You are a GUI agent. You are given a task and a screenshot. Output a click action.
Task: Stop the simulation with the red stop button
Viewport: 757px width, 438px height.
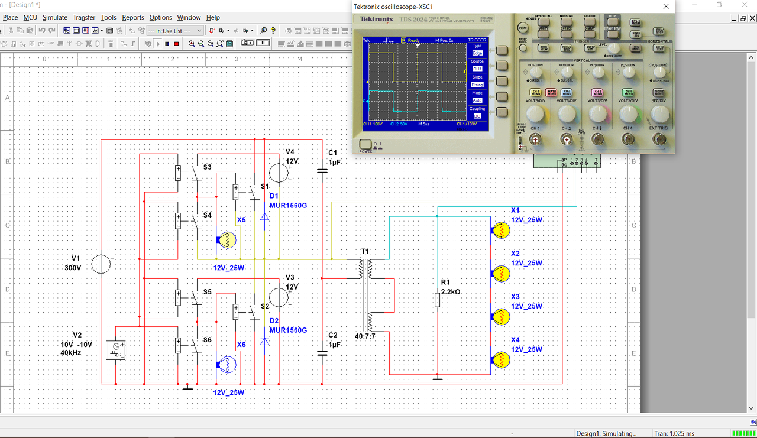coord(176,44)
